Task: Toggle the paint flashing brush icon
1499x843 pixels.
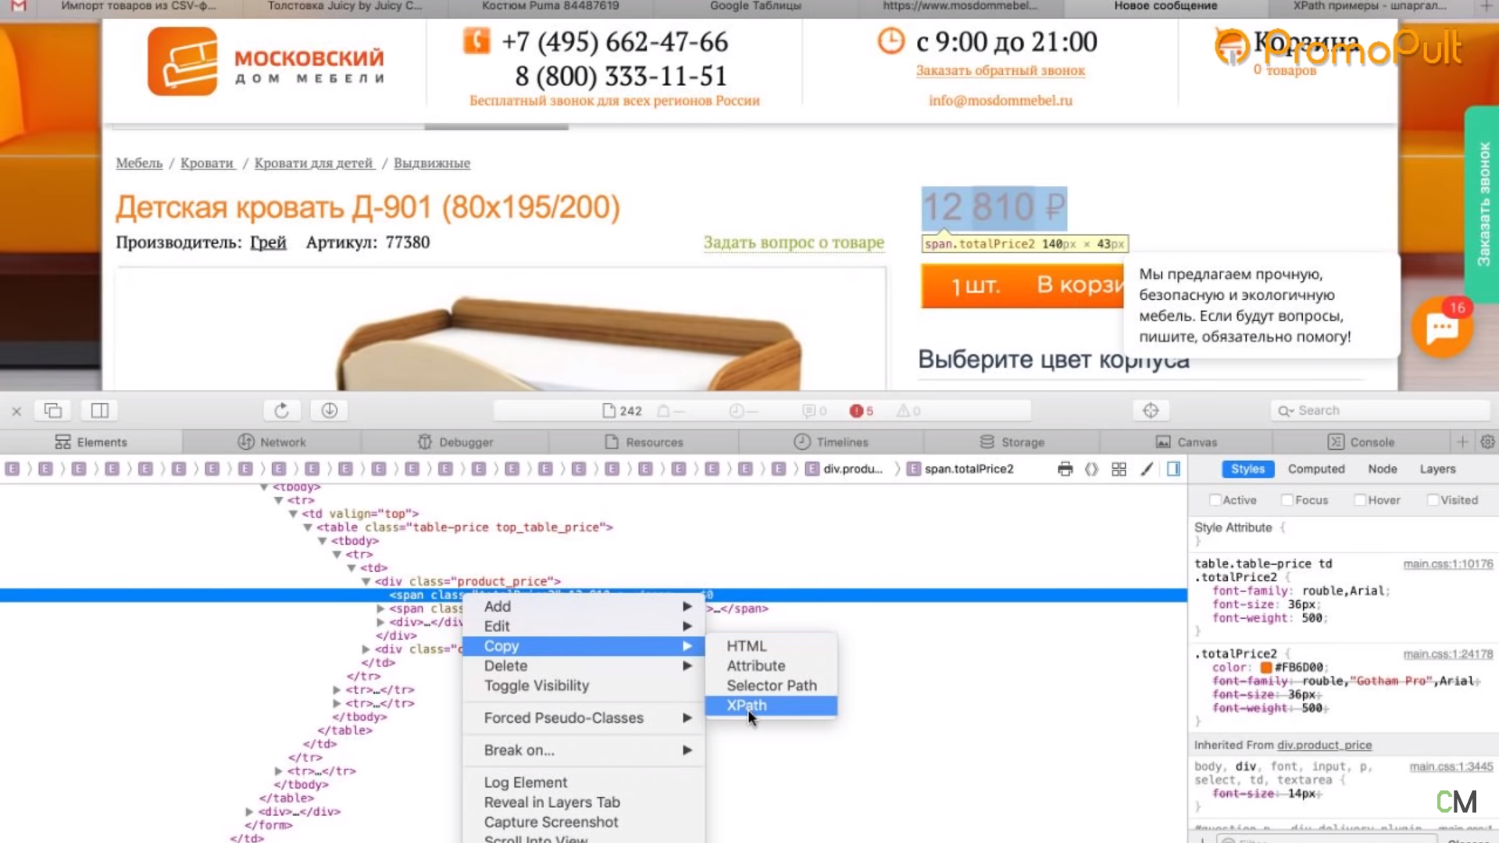Action: click(1146, 469)
